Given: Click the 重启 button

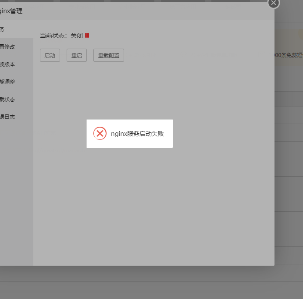Looking at the screenshot, I should [x=77, y=55].
